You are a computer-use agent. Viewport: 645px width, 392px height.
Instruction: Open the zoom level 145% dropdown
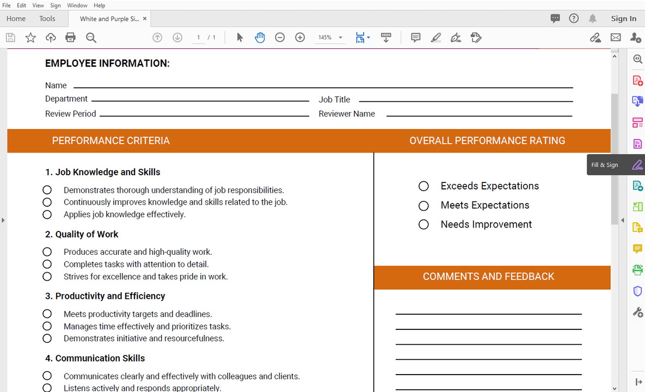330,37
